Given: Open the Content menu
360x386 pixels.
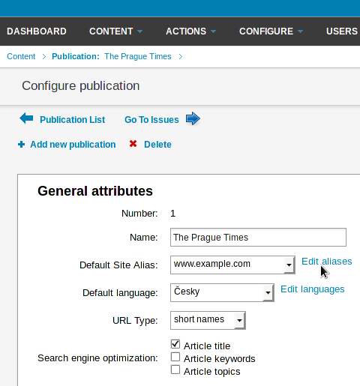Looking at the screenshot, I should pos(116,31).
